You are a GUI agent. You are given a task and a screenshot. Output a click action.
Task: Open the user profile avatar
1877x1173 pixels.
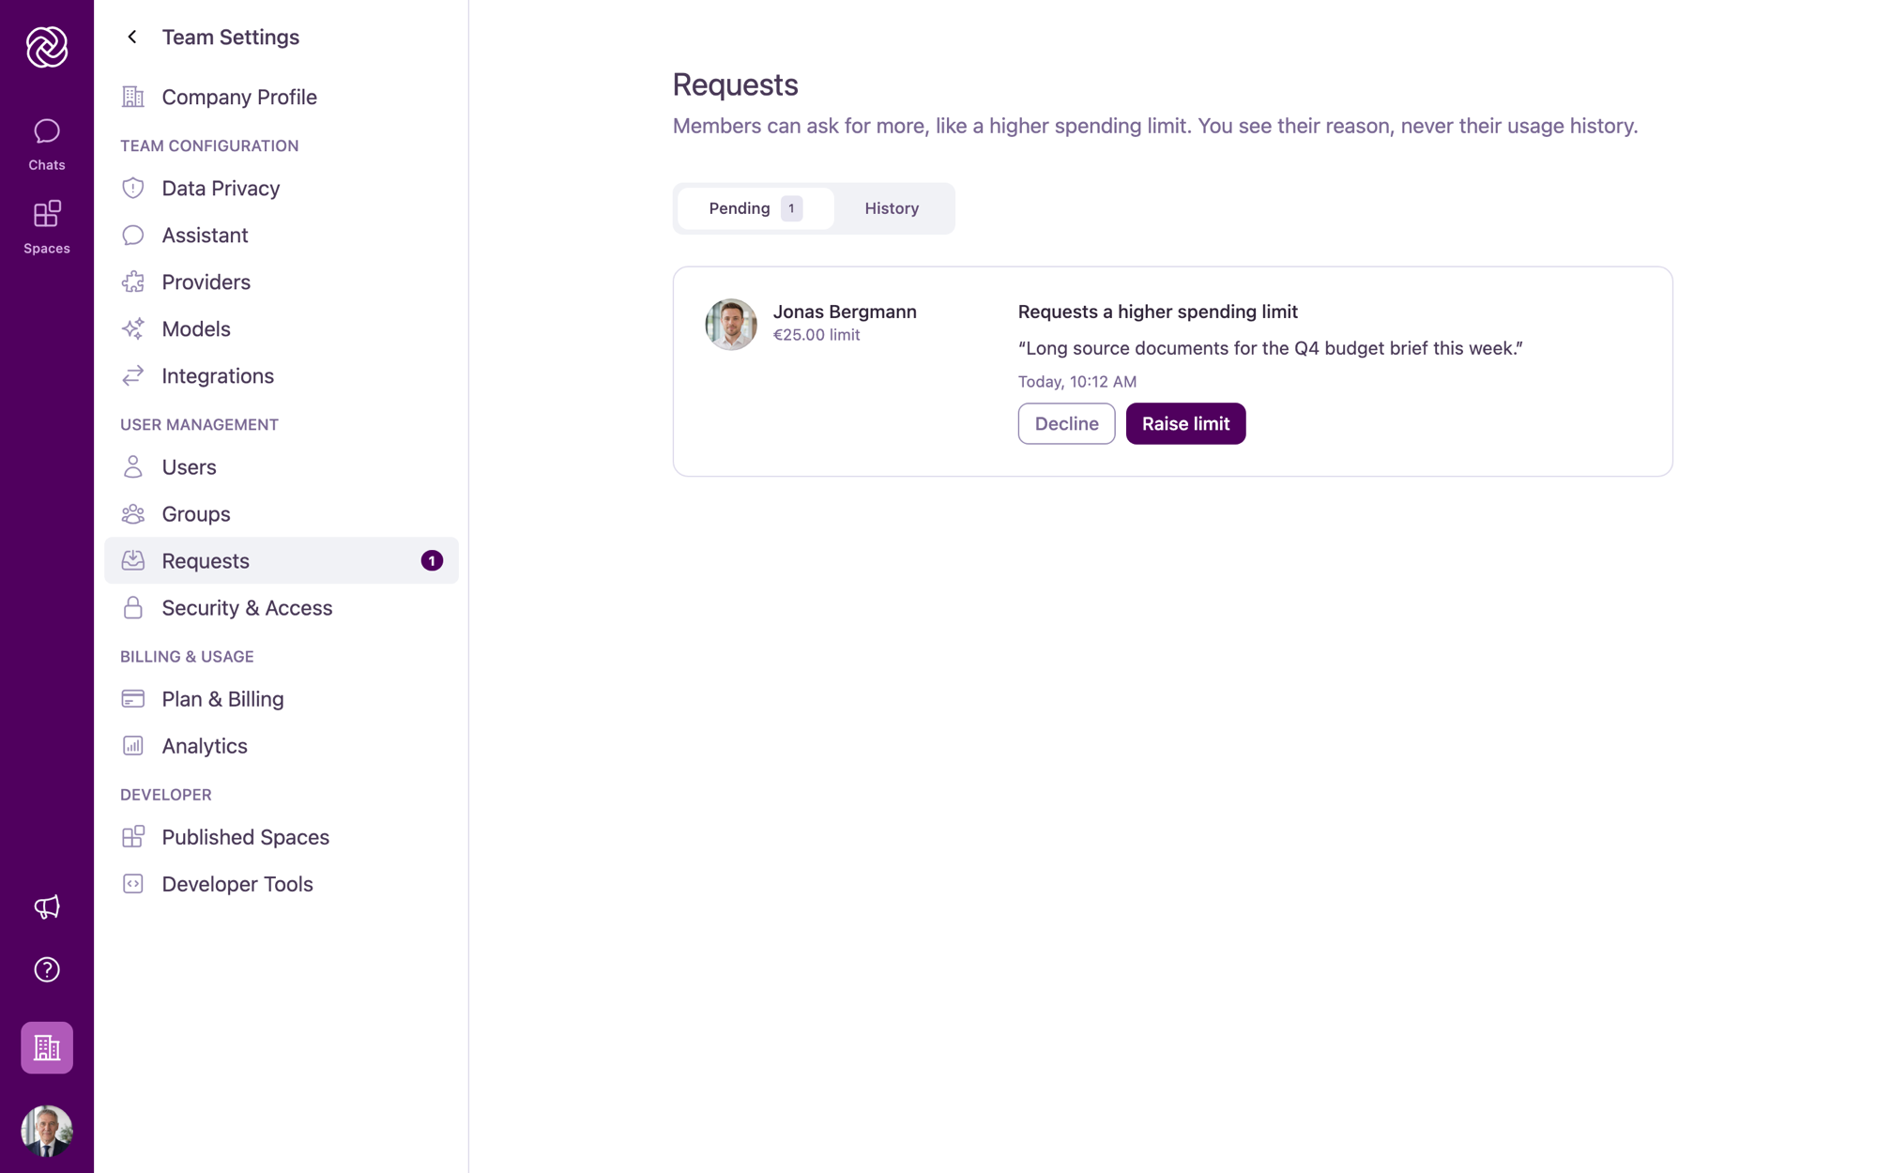pos(47,1131)
